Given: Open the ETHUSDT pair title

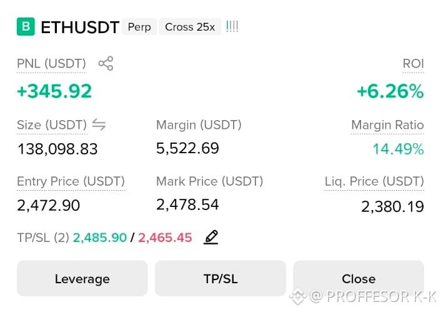Looking at the screenshot, I should pyautogui.click(x=80, y=28).
